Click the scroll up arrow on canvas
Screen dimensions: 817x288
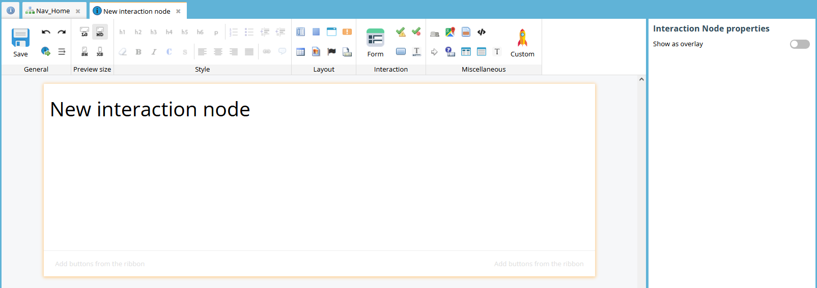pyautogui.click(x=641, y=79)
